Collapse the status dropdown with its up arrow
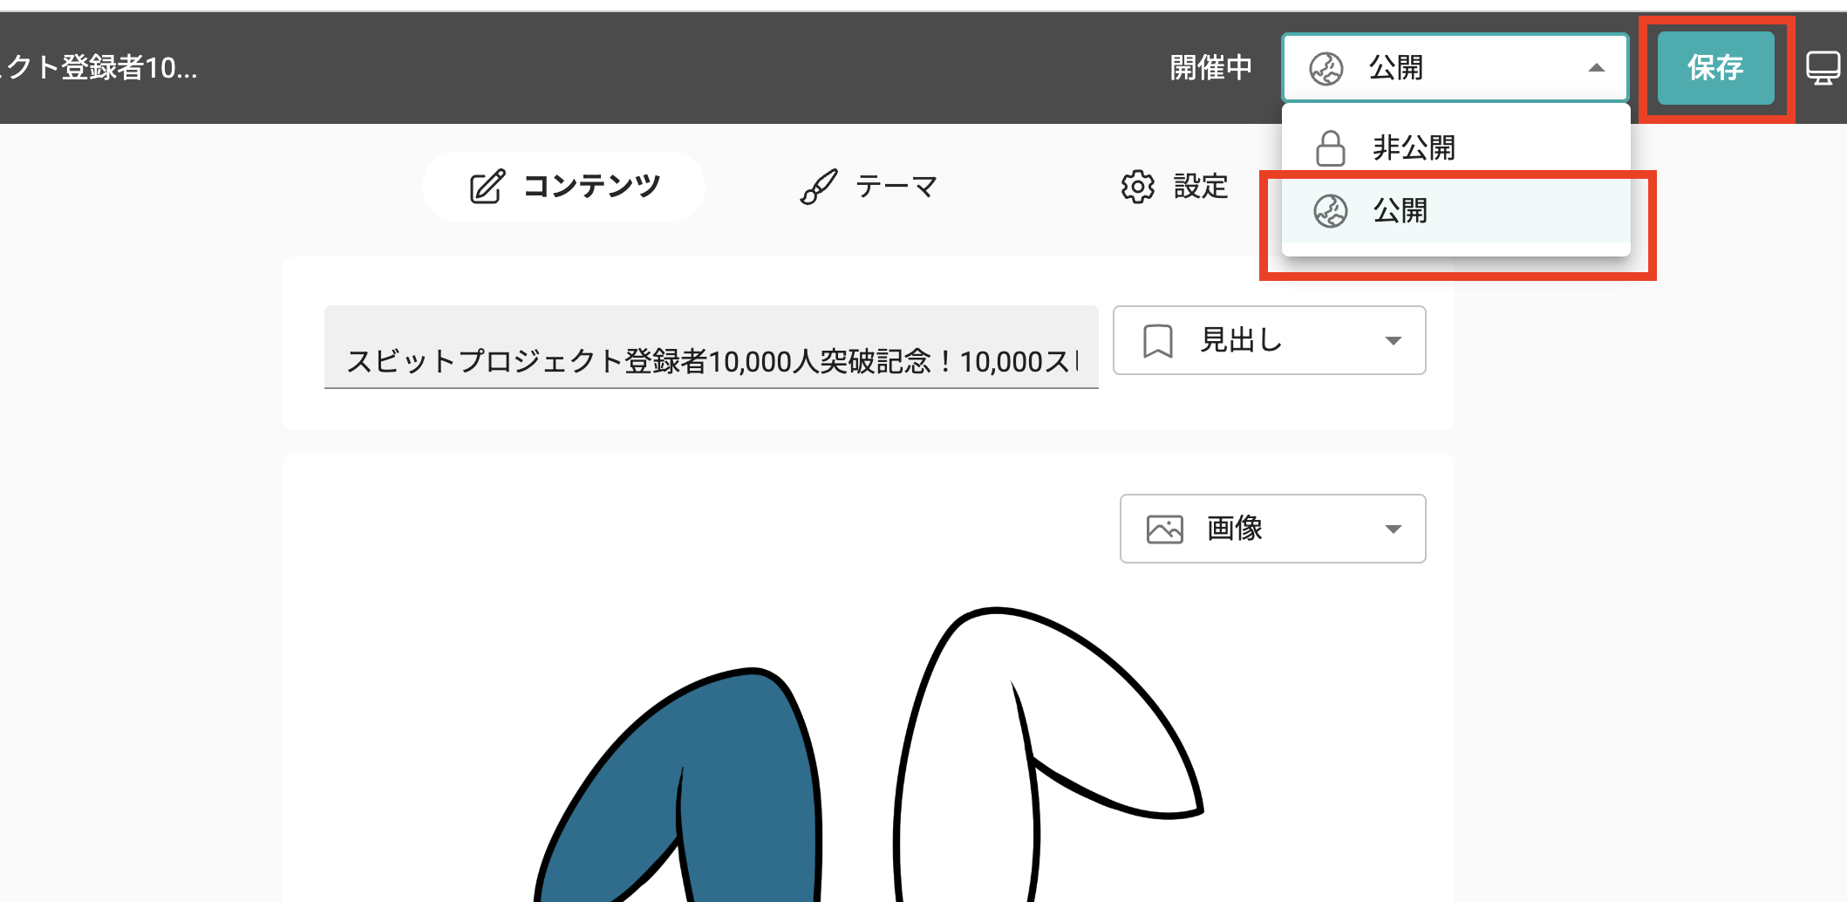This screenshot has width=1847, height=902. pyautogui.click(x=1596, y=68)
